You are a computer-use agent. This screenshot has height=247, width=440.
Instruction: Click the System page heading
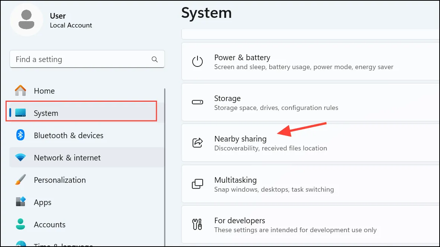pos(206,13)
